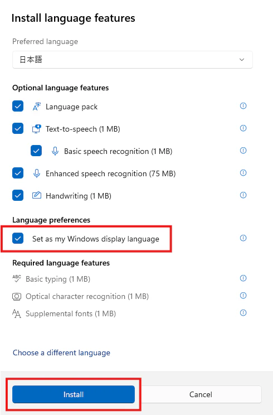Screen dimensions: 273x415
Task: Click the Text-to-speech (1 MB) label
Action: [x=83, y=129]
